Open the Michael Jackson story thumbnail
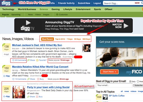 (x=86, y=48)
